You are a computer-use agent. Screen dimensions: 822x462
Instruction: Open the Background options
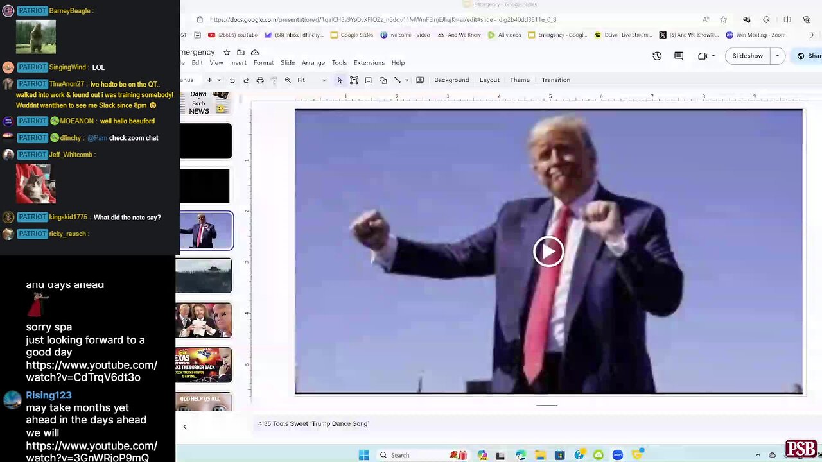click(x=451, y=80)
